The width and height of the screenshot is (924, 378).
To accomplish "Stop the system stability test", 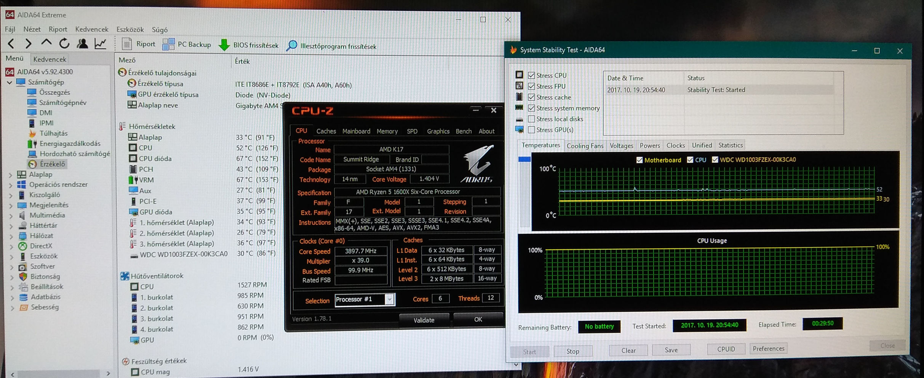I will coord(572,351).
